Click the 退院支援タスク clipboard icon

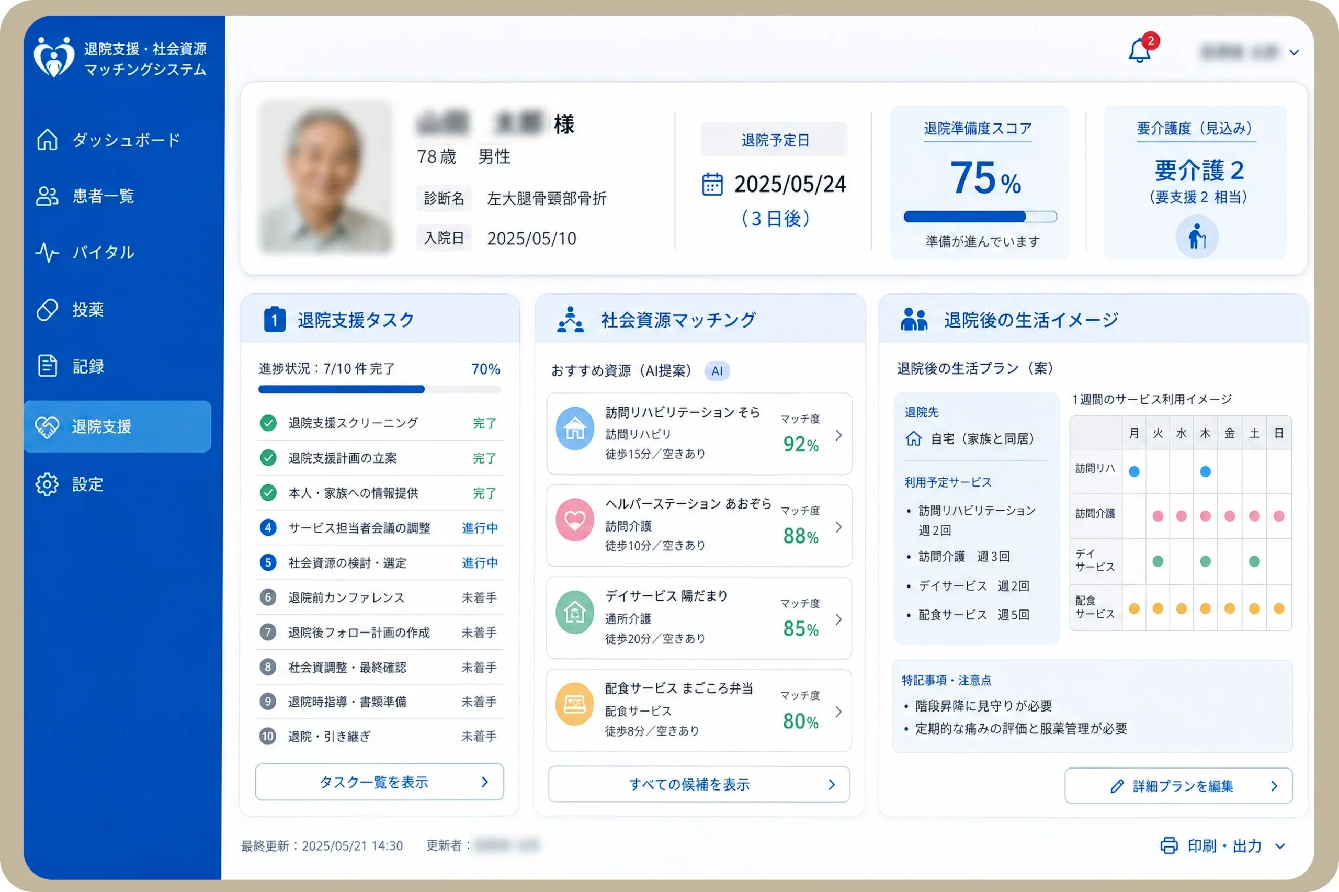pos(275,319)
